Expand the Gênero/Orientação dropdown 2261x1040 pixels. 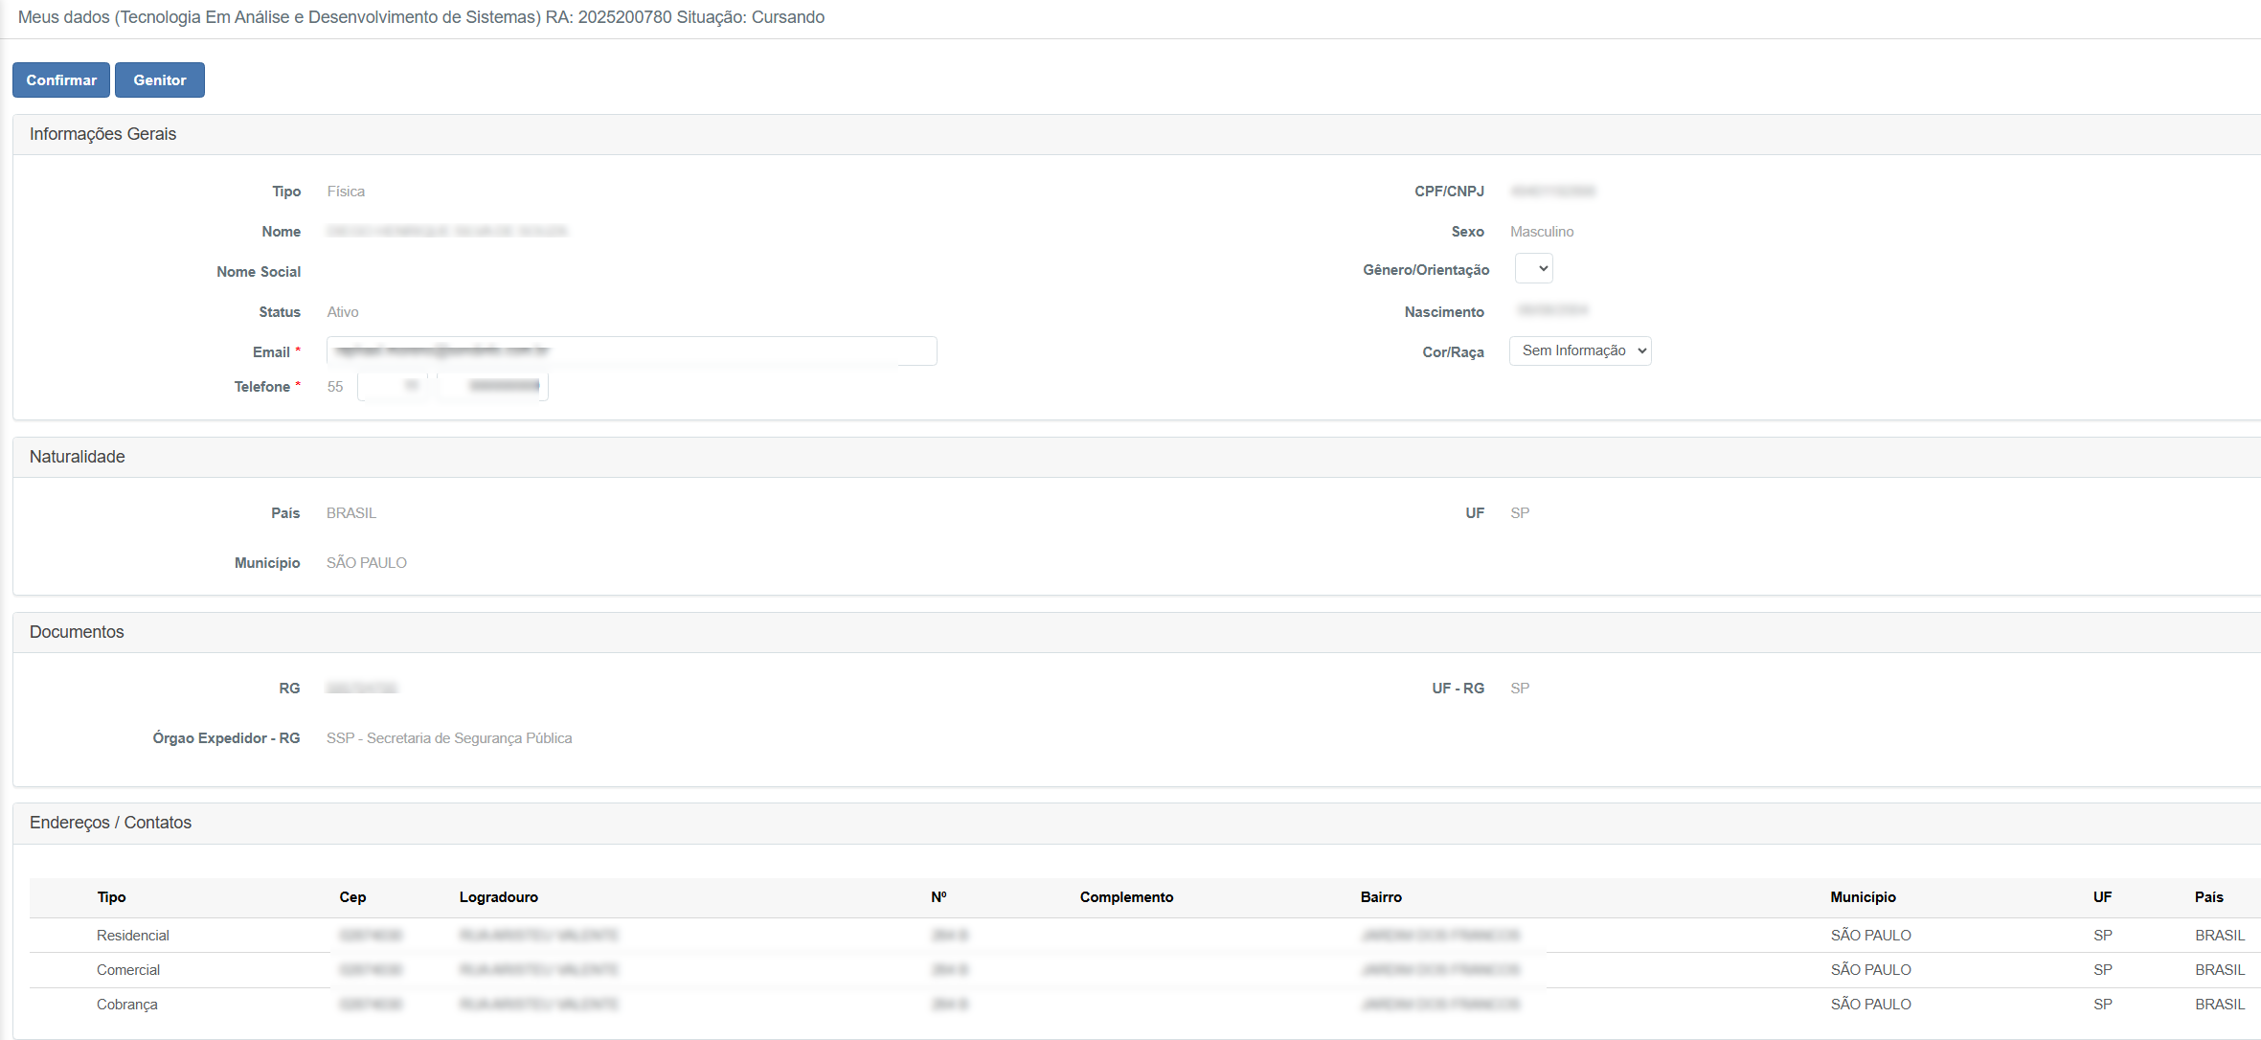1533,269
